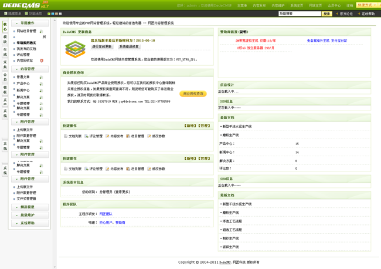Click the 网匠团队 link

pyautogui.click(x=106, y=214)
